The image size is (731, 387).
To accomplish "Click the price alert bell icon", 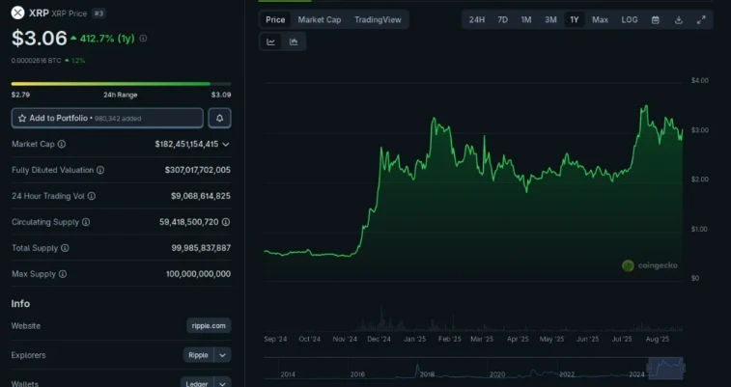I will pyautogui.click(x=219, y=119).
